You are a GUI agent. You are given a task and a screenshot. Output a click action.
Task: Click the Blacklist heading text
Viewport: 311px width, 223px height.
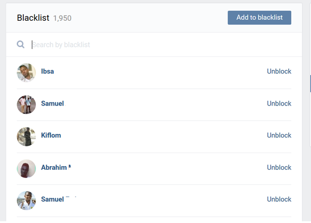33,18
